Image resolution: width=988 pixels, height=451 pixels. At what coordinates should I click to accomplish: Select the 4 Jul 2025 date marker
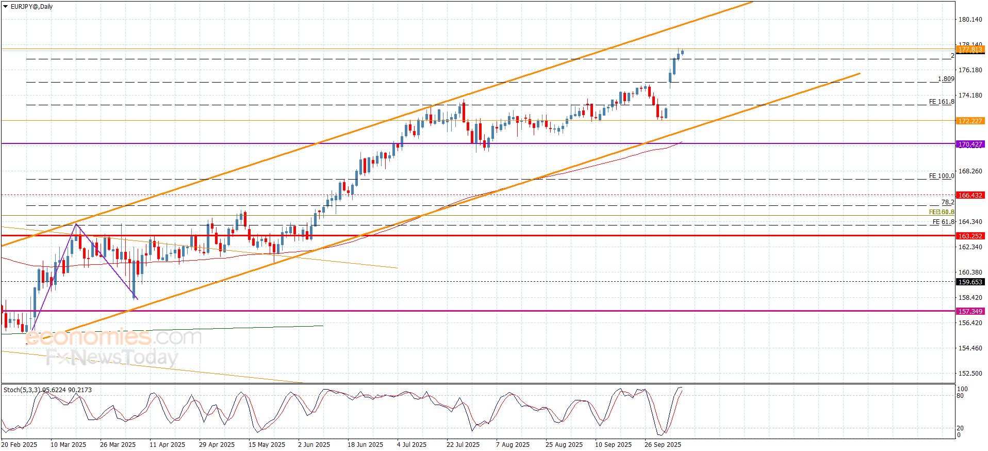pyautogui.click(x=411, y=444)
